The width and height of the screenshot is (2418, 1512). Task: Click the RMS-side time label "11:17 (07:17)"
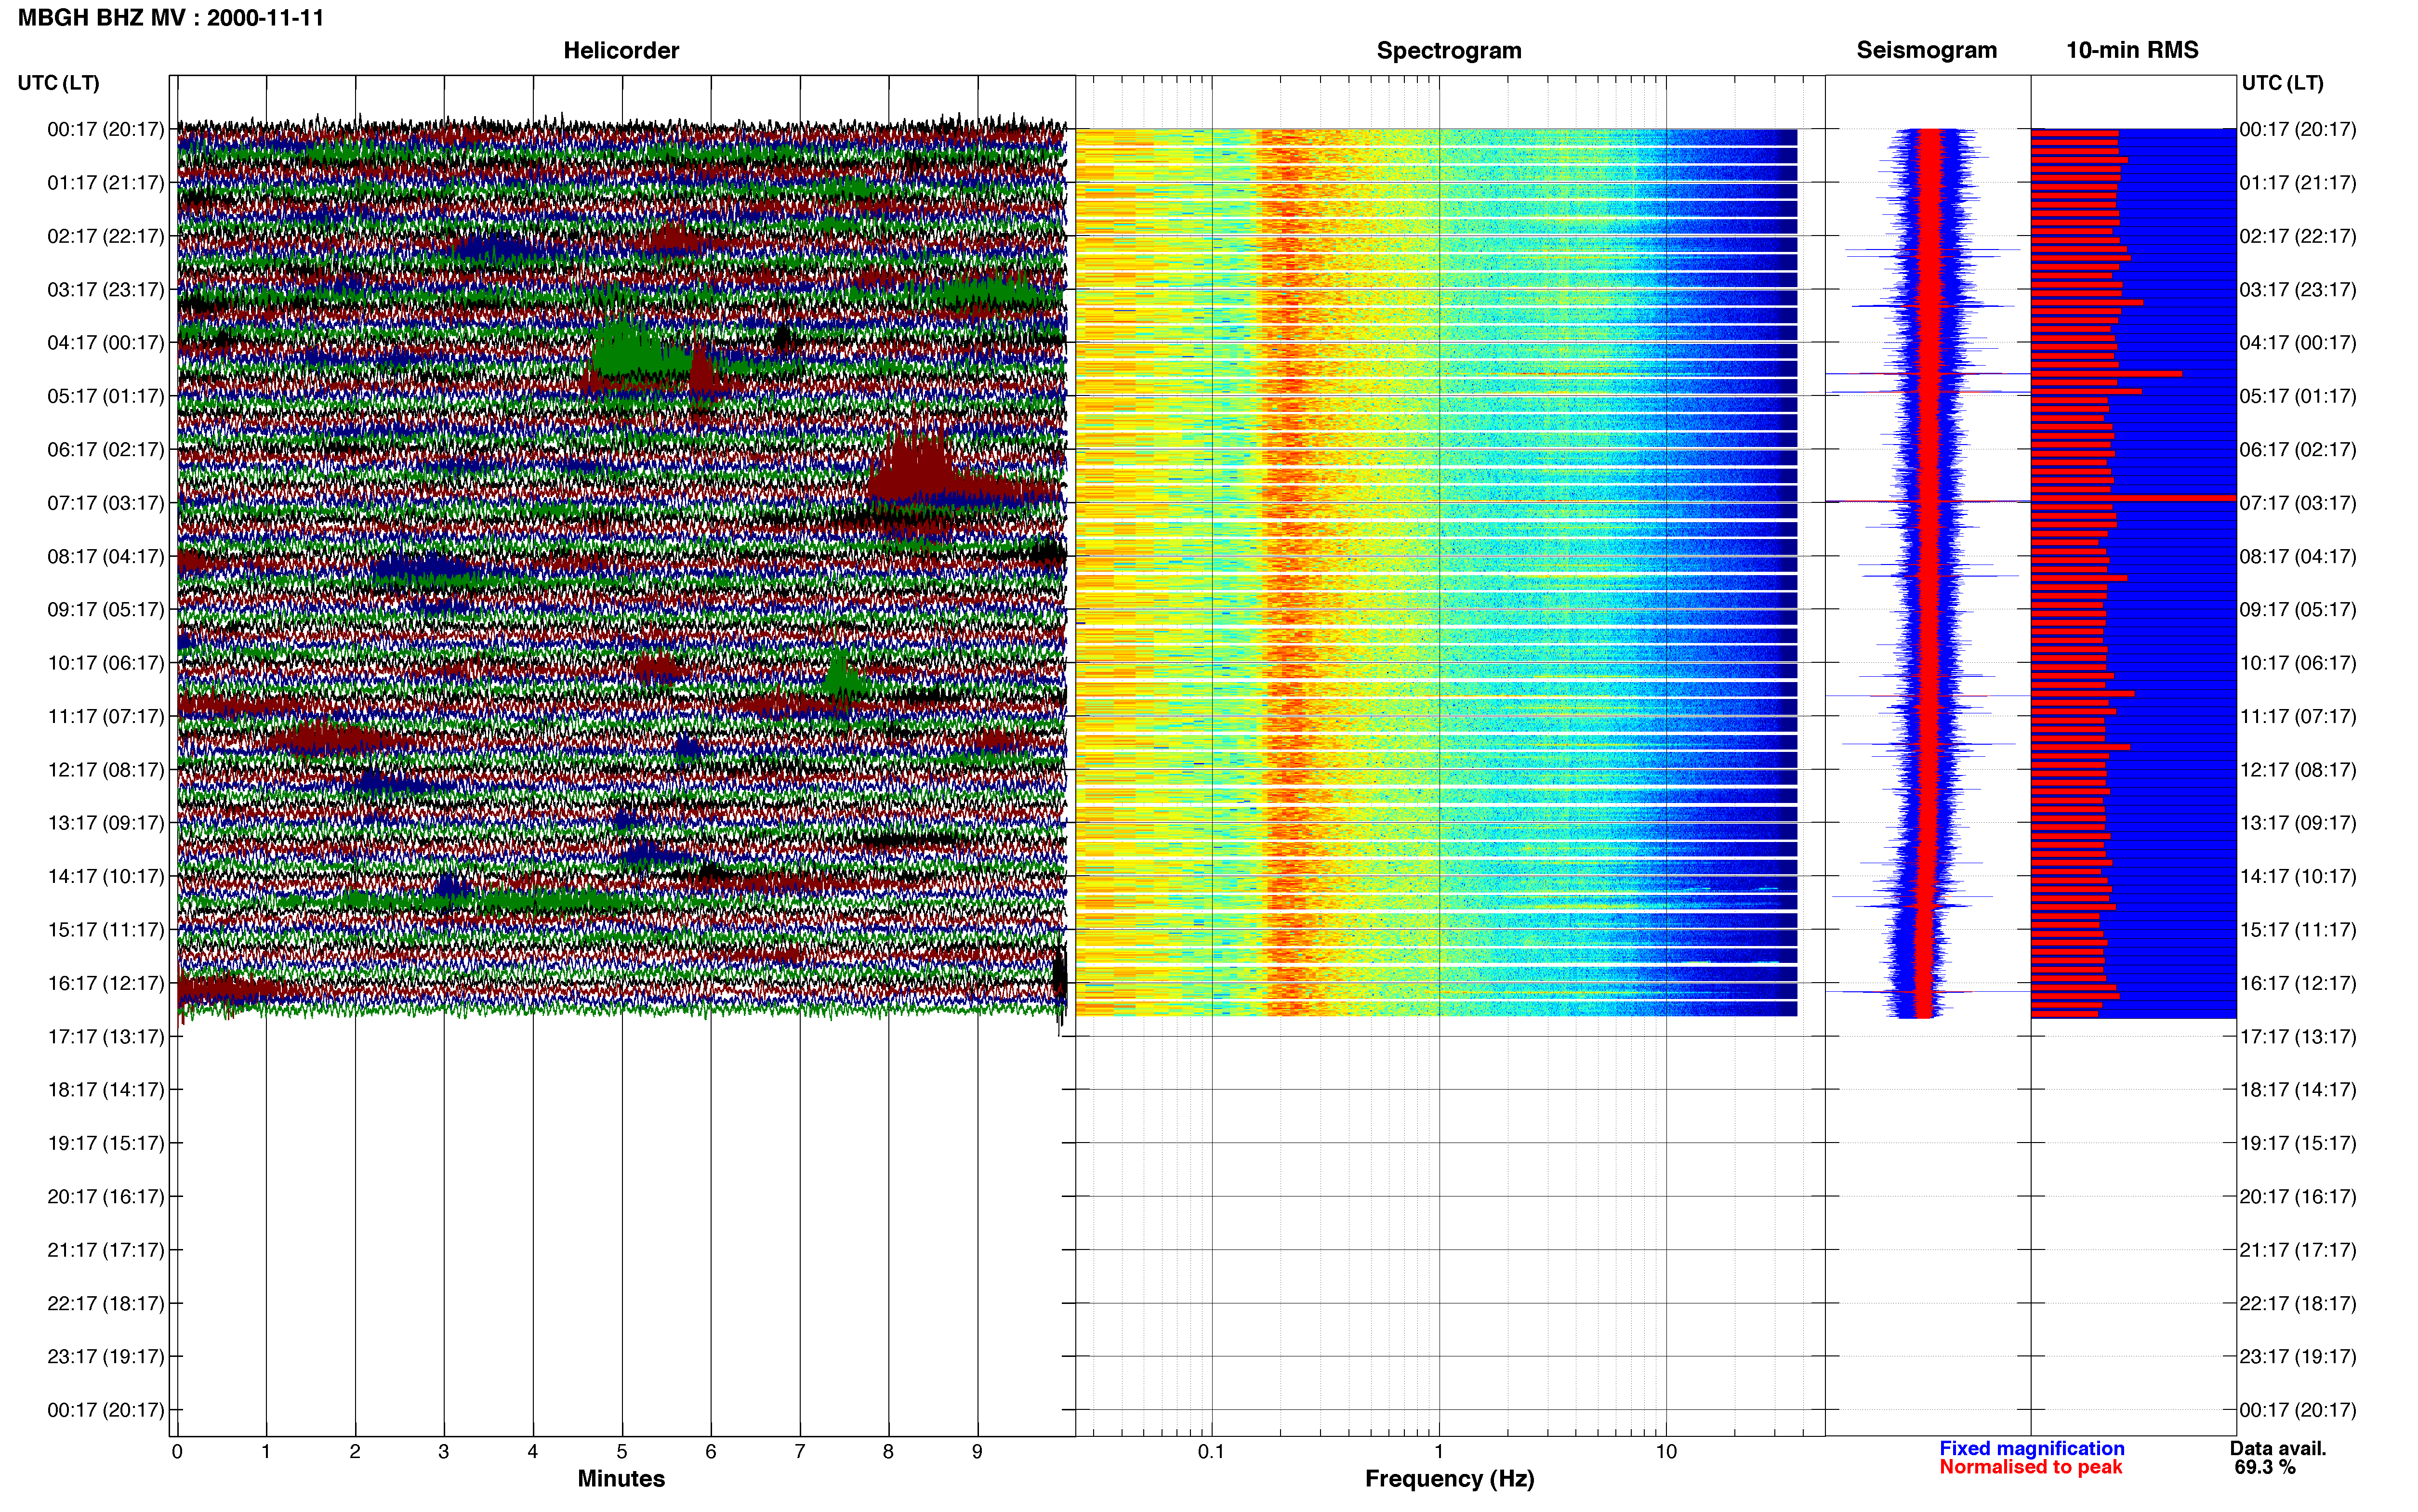click(x=2298, y=716)
